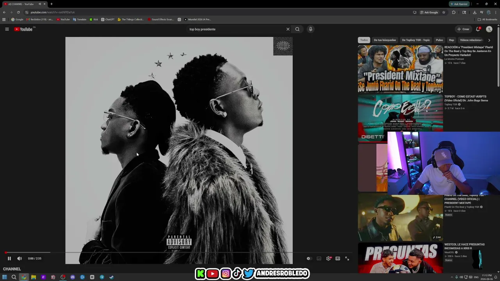Open the Google bookmark
Screen dimensions: 500x281
17,20
